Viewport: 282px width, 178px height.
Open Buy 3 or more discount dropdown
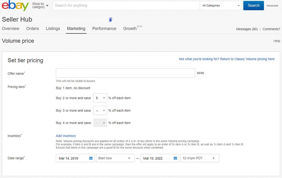100,111
